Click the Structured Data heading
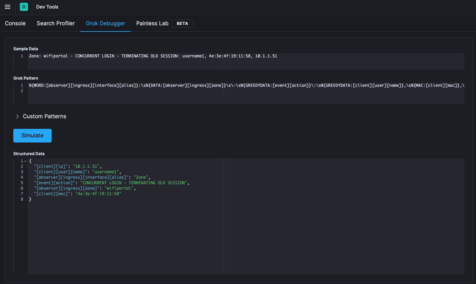Screen dimensions: 476x284 point(29,154)
